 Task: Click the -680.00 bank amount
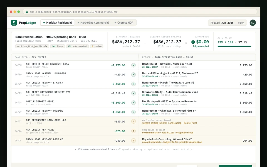pos(120,122)
